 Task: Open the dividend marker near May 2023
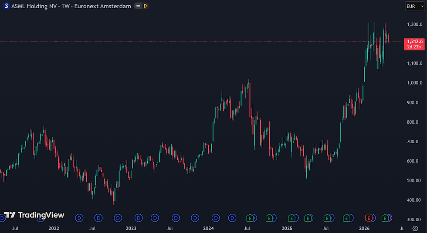click(155, 218)
